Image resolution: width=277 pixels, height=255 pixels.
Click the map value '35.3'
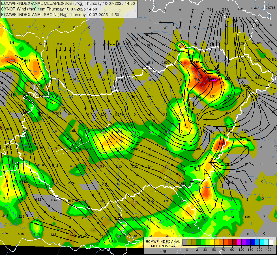119,184
